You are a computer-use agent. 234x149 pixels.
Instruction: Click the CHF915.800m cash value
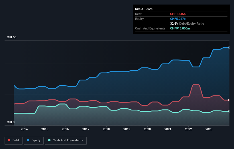pyautogui.click(x=180, y=28)
